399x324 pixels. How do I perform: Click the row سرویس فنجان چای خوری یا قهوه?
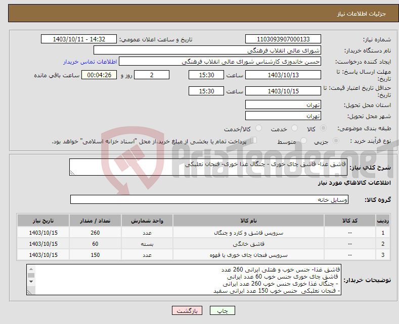(x=203, y=255)
